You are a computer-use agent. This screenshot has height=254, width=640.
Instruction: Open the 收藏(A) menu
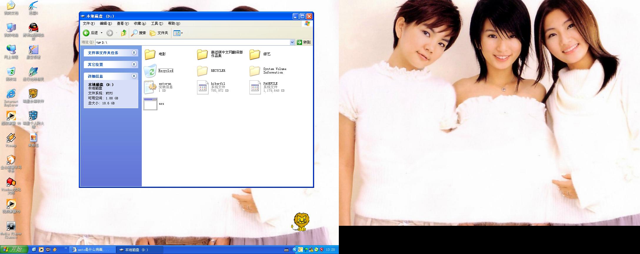click(x=140, y=24)
